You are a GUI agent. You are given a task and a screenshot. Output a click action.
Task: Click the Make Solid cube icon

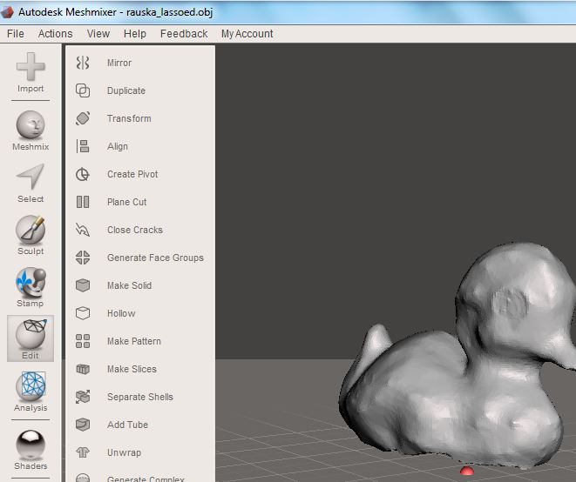point(83,285)
